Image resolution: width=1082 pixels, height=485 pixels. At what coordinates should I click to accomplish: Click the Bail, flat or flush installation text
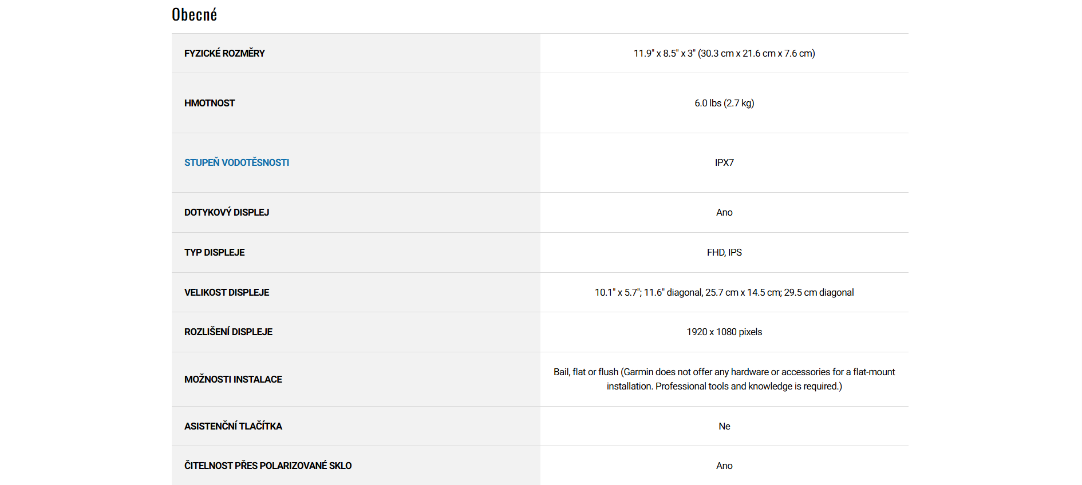pos(724,379)
